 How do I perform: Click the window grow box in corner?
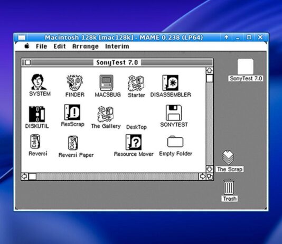(x=210, y=176)
